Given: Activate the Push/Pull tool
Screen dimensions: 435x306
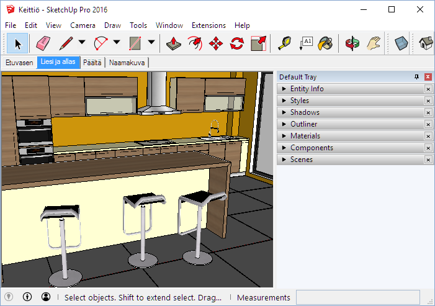Looking at the screenshot, I should [x=174, y=43].
